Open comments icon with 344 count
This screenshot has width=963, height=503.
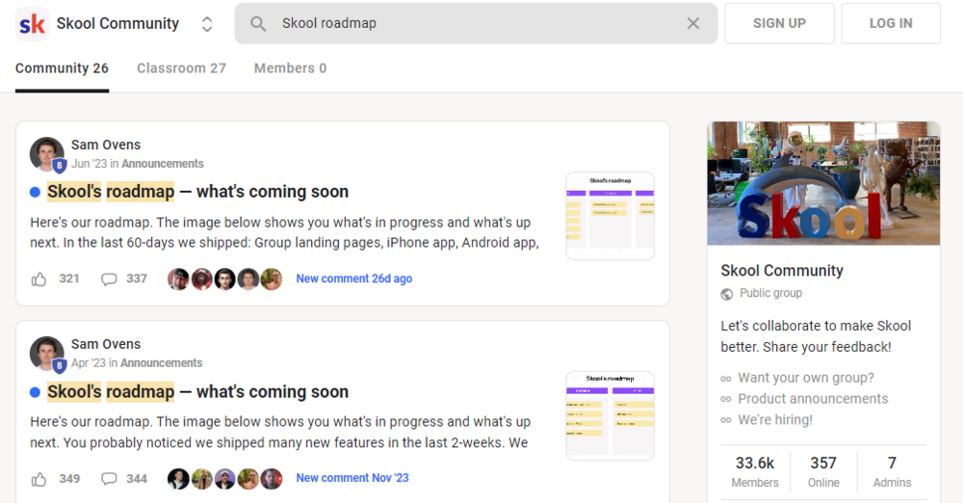(x=109, y=478)
